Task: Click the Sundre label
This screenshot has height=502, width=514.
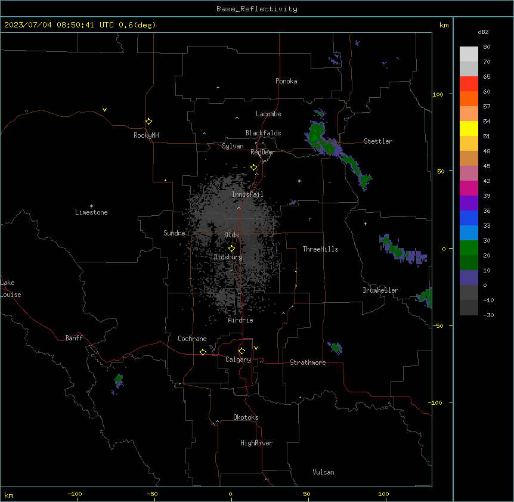Action: click(174, 233)
